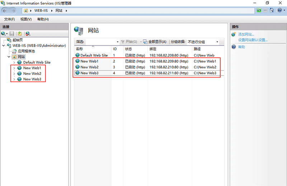Open the 文件(F) menu
The image size is (287, 186).
pyautogui.click(x=10, y=19)
